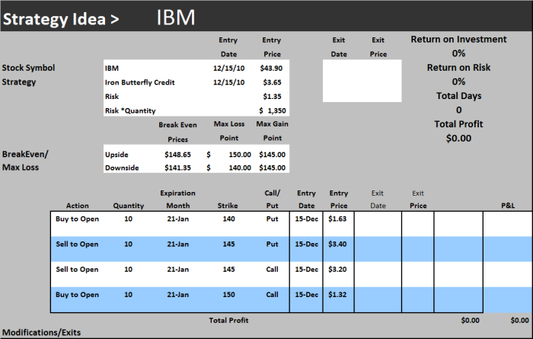Screen dimensions: 533x339
Task: Select the 12/15/10 entry date for IBM
Action: [x=228, y=68]
